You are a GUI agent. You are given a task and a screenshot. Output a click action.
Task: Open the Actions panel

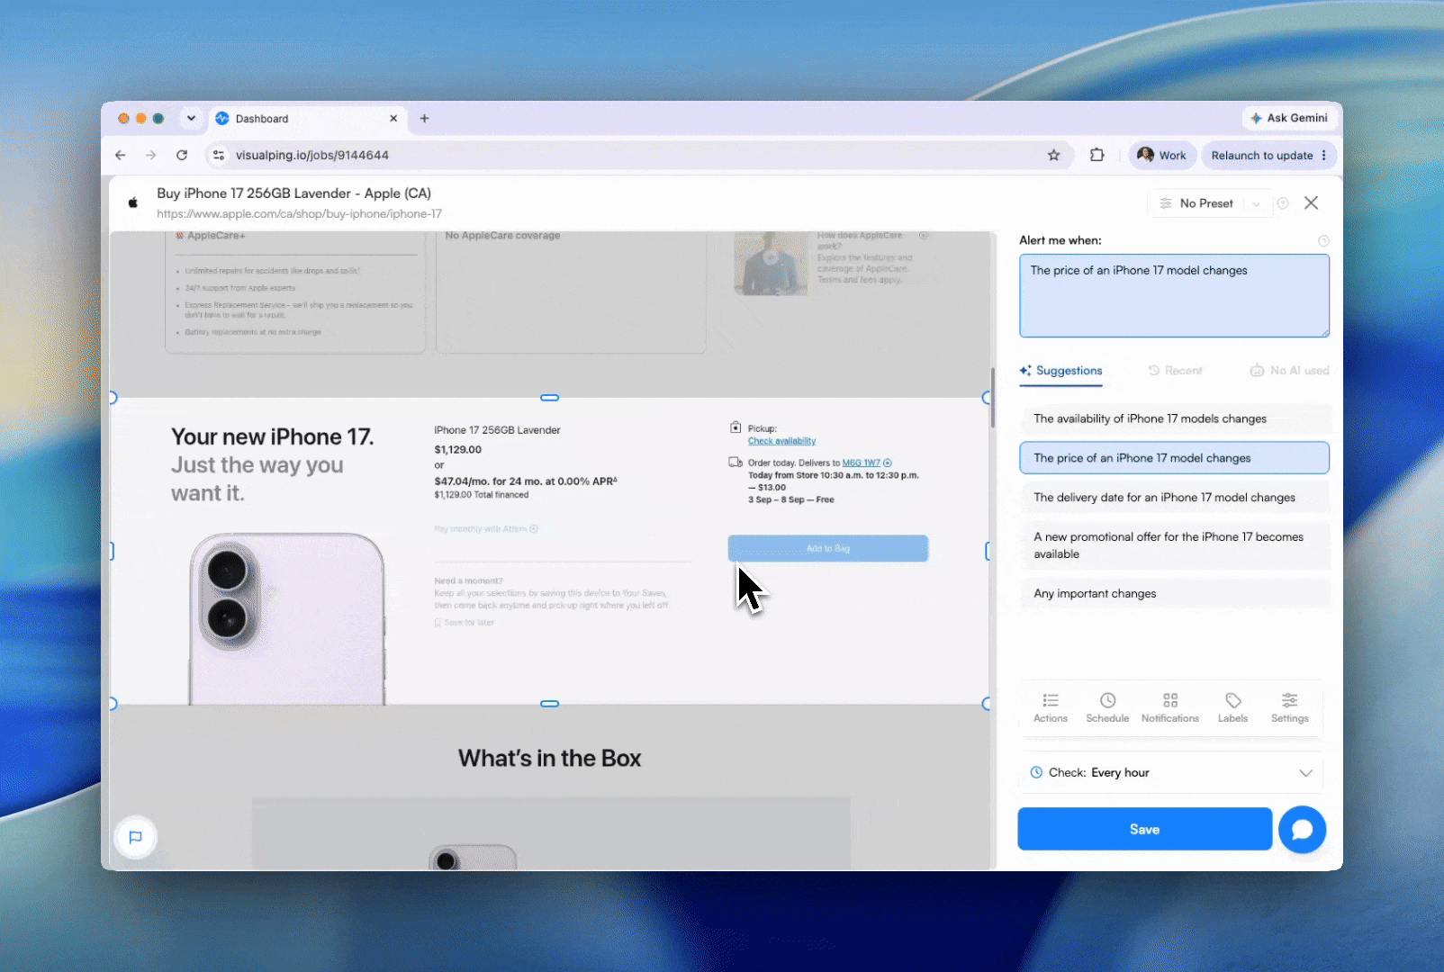coord(1051,707)
